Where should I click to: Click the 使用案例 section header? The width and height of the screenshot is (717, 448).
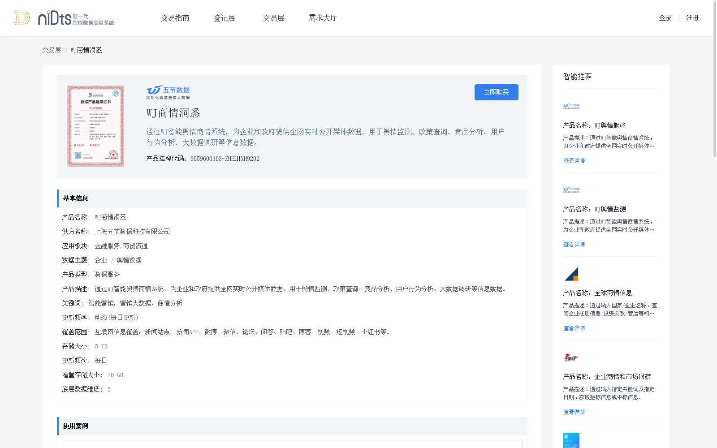pos(292,426)
